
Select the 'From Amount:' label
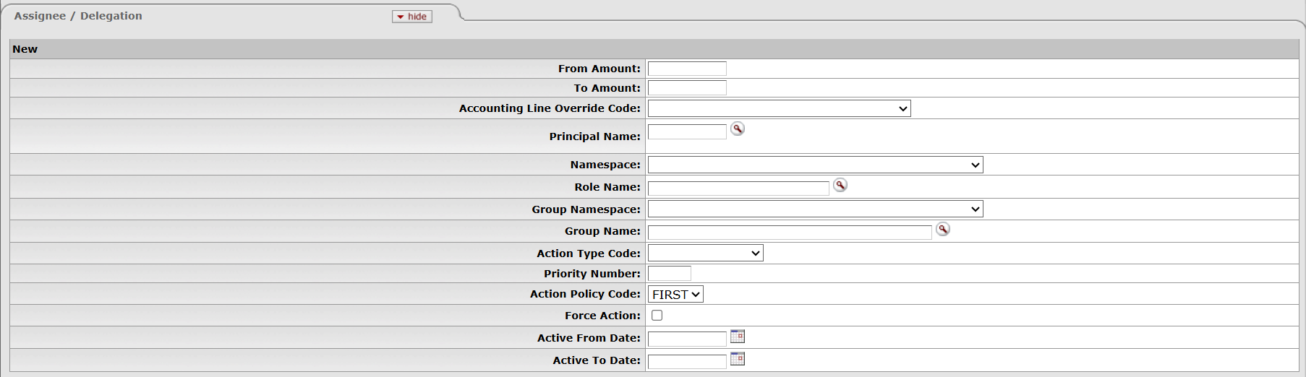[599, 69]
